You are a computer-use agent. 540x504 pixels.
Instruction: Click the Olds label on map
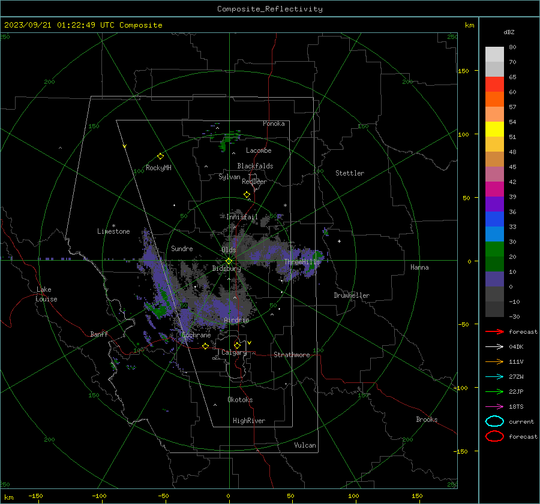click(x=229, y=250)
